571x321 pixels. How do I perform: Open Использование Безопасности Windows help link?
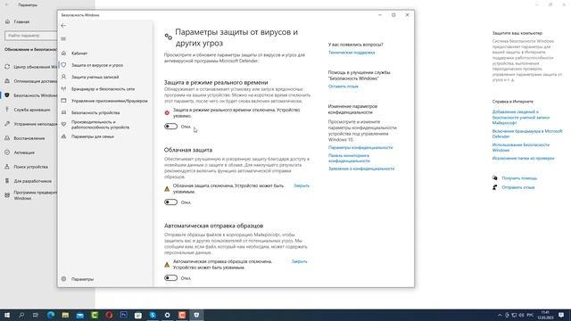521,147
